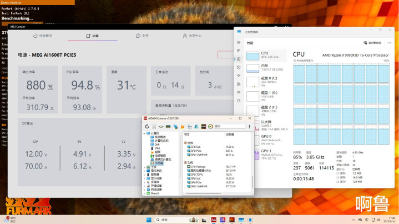Select 磁盘 1 (G:) in Task Manager
Screen dimensions: 399x224
[x=266, y=96]
